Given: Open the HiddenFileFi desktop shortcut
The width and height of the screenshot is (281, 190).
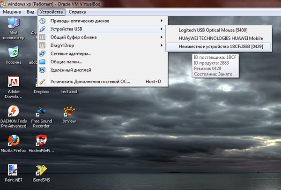Looking at the screenshot, I should 42,140.
